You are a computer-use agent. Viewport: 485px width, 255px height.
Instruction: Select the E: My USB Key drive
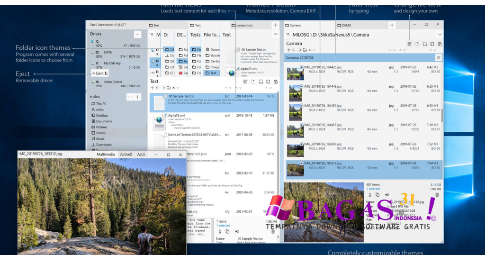(116, 65)
